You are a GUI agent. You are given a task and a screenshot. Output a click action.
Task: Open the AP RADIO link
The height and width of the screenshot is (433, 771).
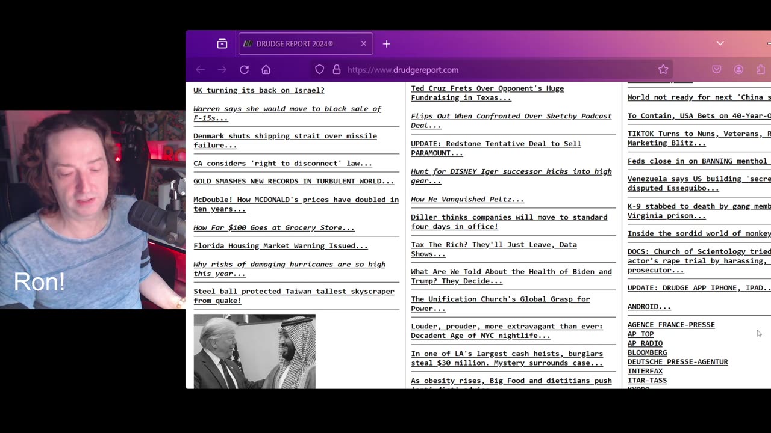point(645,343)
